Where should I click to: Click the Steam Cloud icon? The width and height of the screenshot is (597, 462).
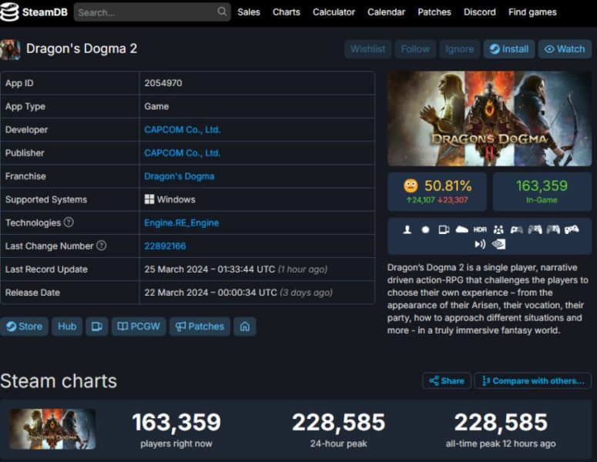[461, 229]
